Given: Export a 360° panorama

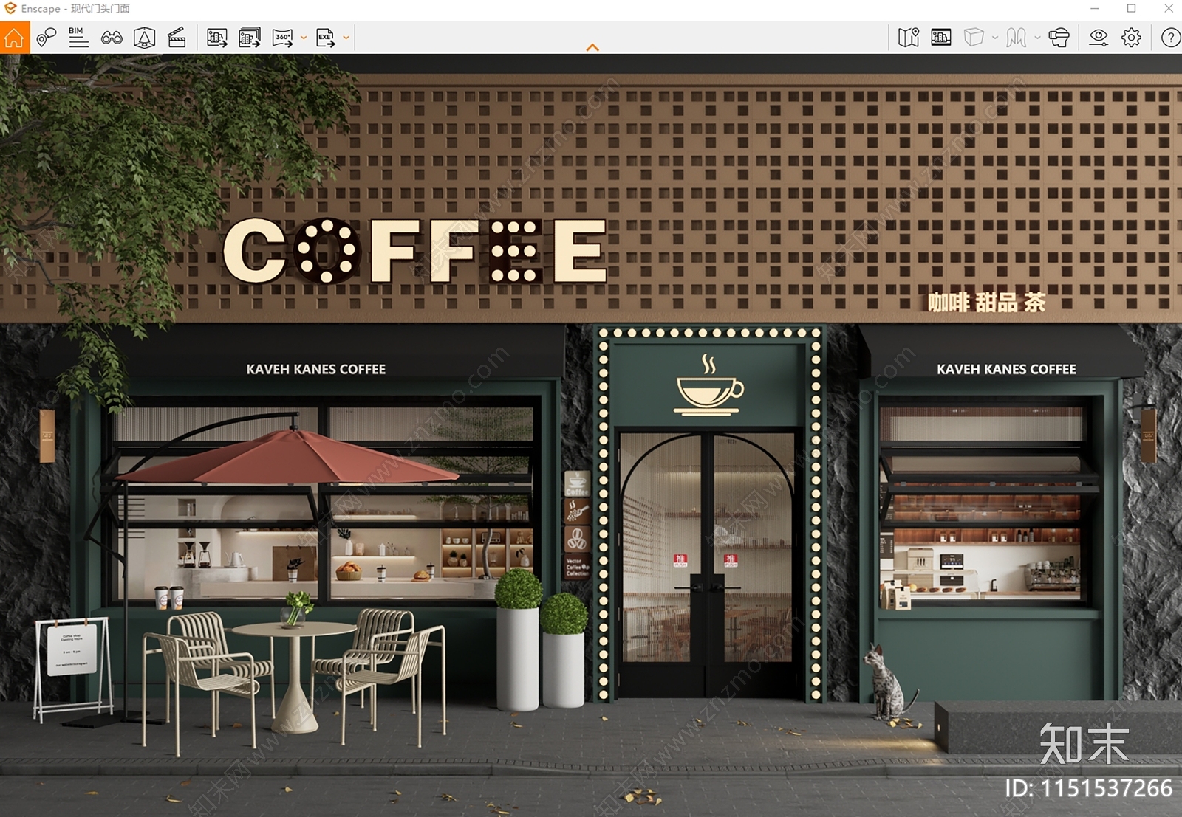Looking at the screenshot, I should tap(283, 38).
